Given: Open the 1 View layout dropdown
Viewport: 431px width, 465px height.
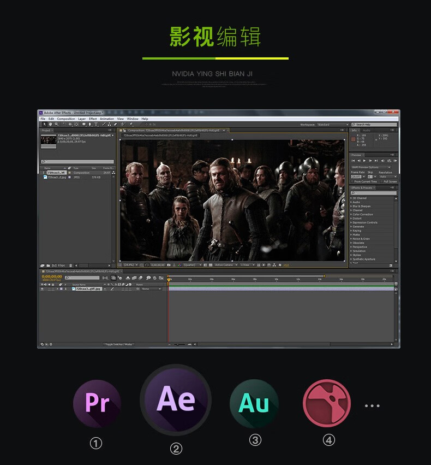Looking at the screenshot, I should 248,265.
